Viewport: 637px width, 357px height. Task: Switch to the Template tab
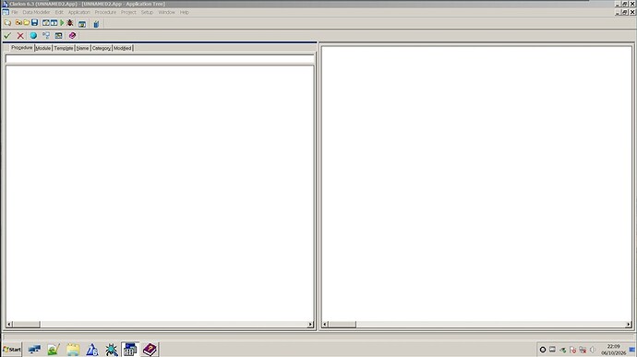tap(64, 48)
